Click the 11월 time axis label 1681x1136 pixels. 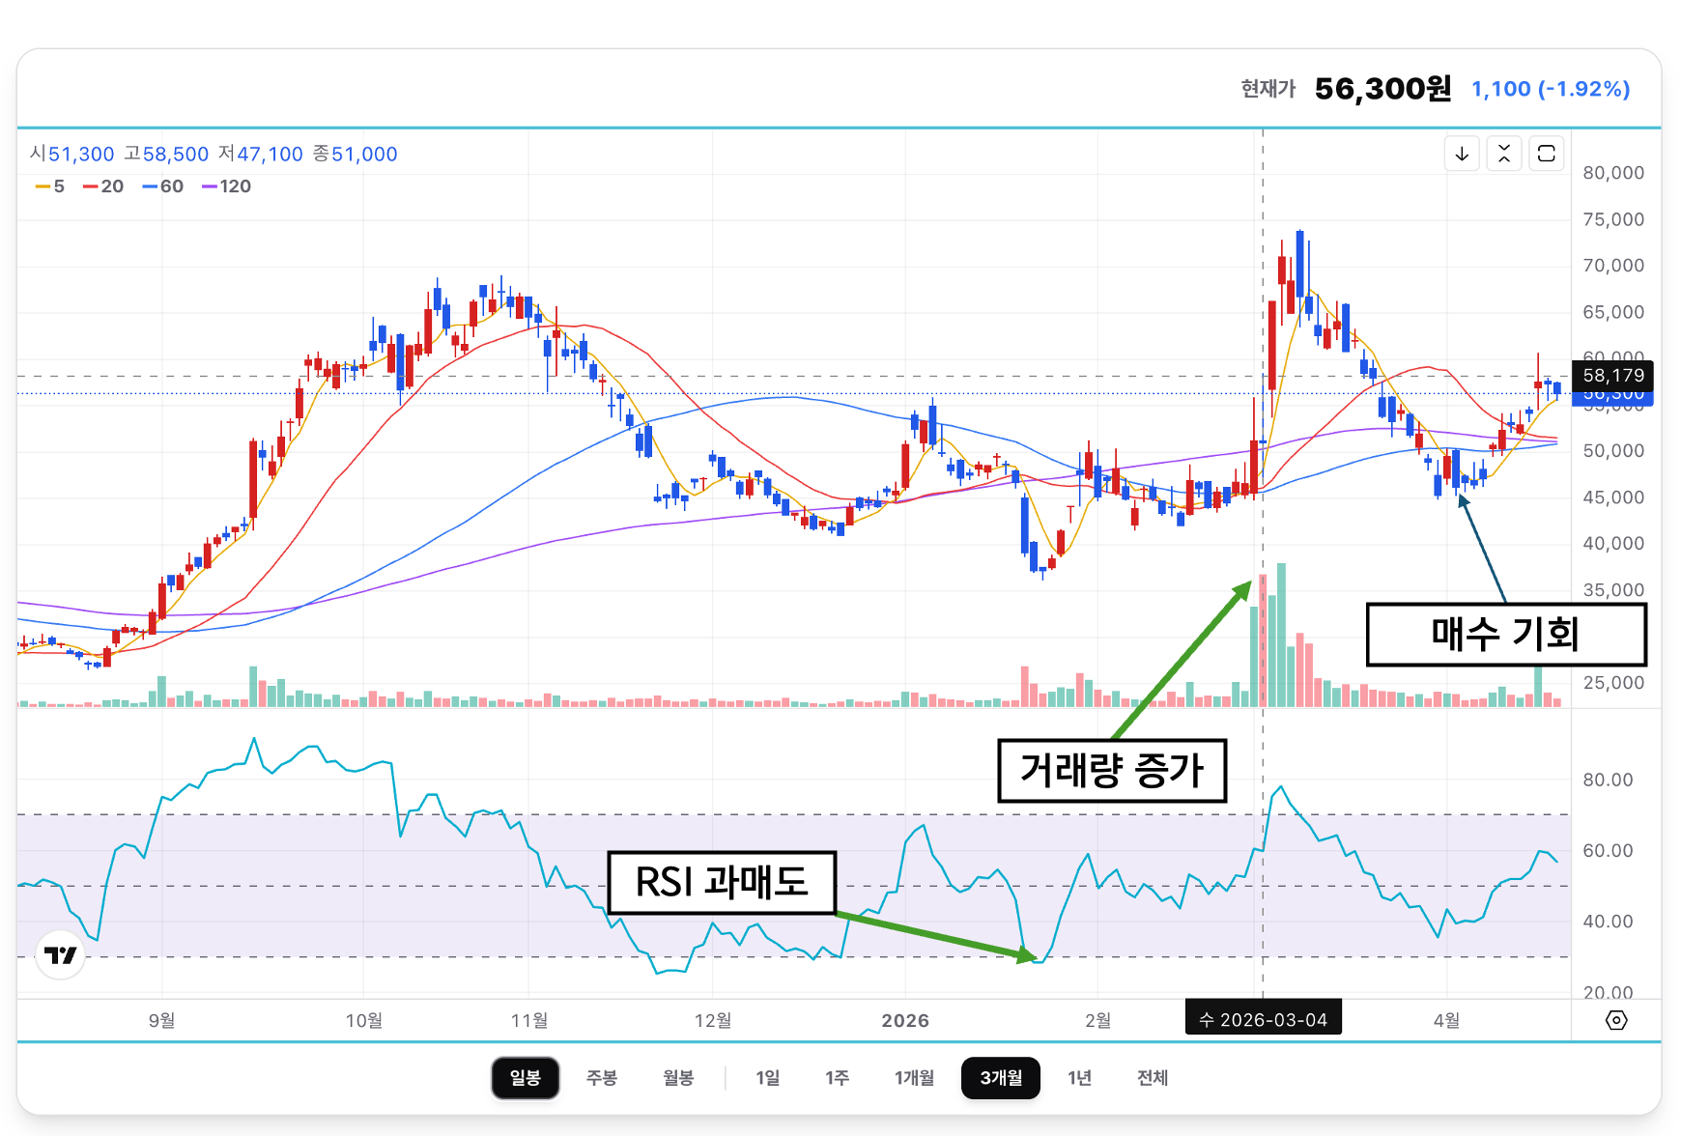(x=529, y=1020)
